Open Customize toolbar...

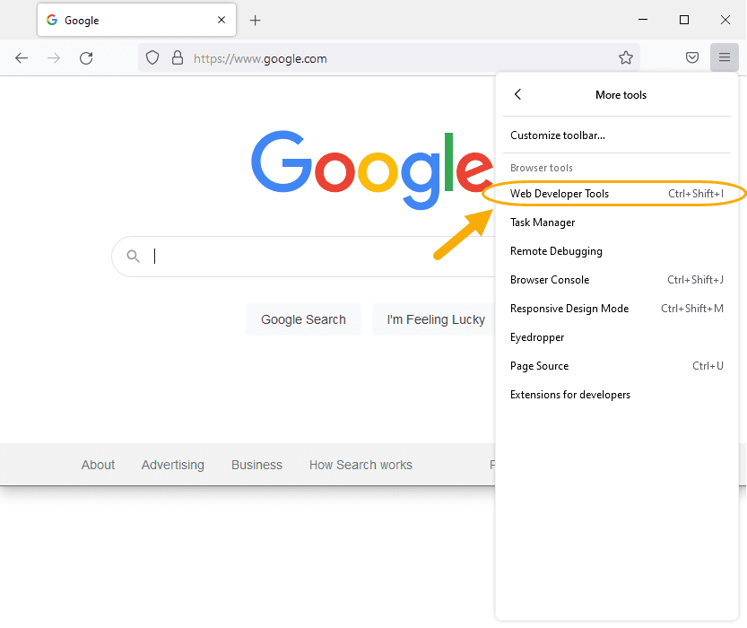click(616, 135)
